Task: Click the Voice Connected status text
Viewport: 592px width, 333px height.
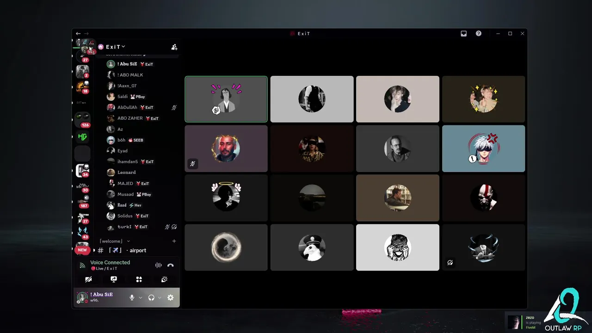Action: [110, 262]
